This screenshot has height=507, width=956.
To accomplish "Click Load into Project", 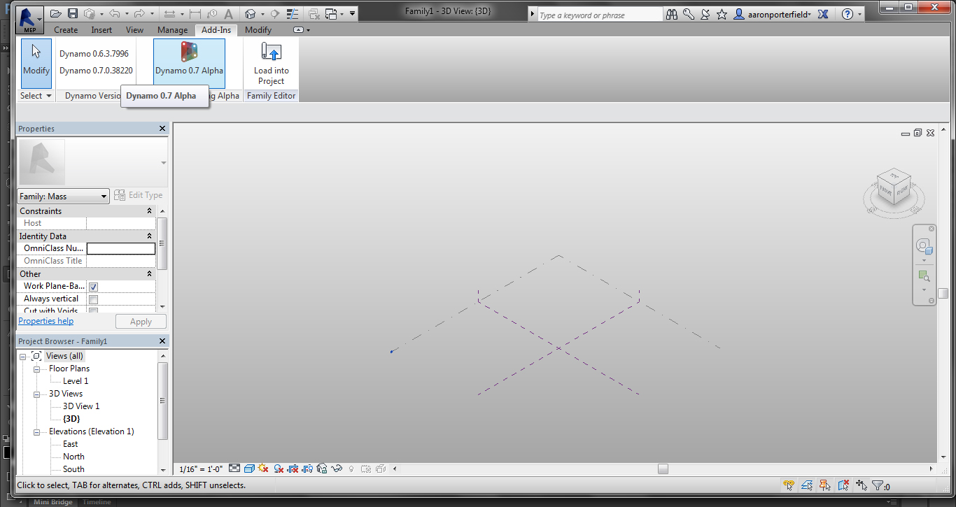I will click(x=271, y=63).
